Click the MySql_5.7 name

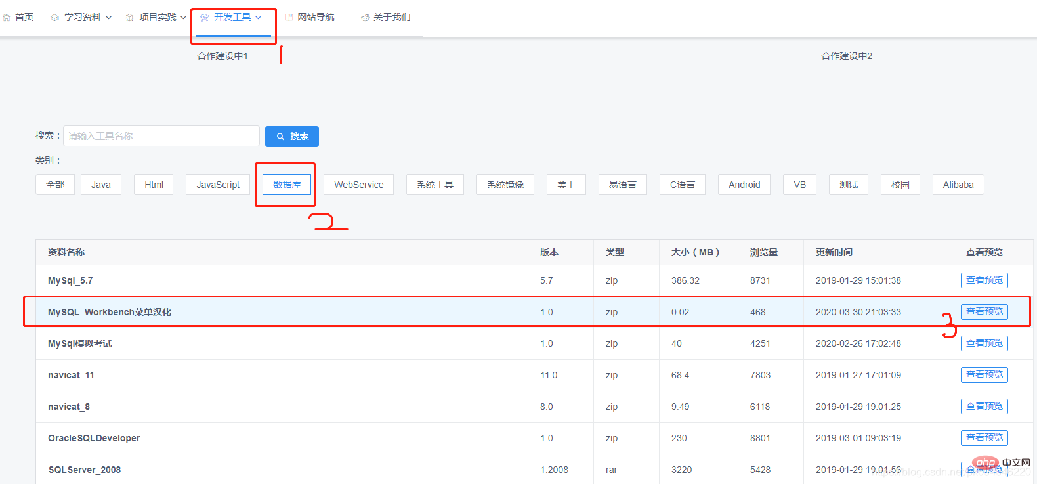pyautogui.click(x=70, y=280)
